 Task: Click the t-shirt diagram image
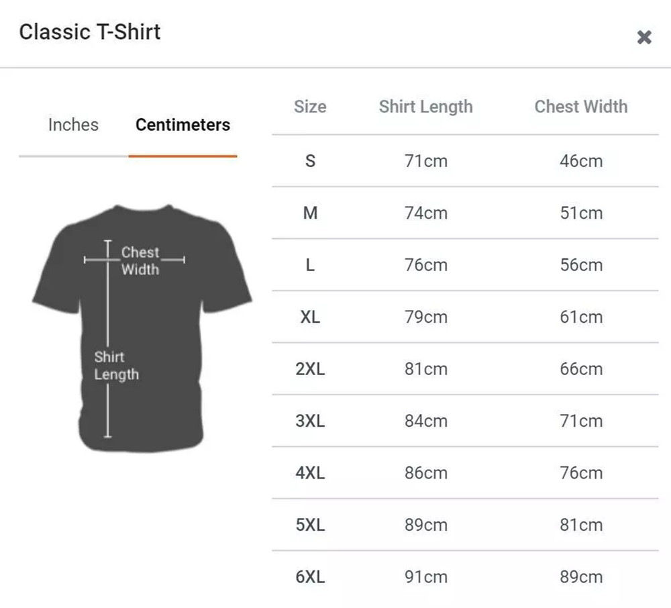click(x=141, y=322)
